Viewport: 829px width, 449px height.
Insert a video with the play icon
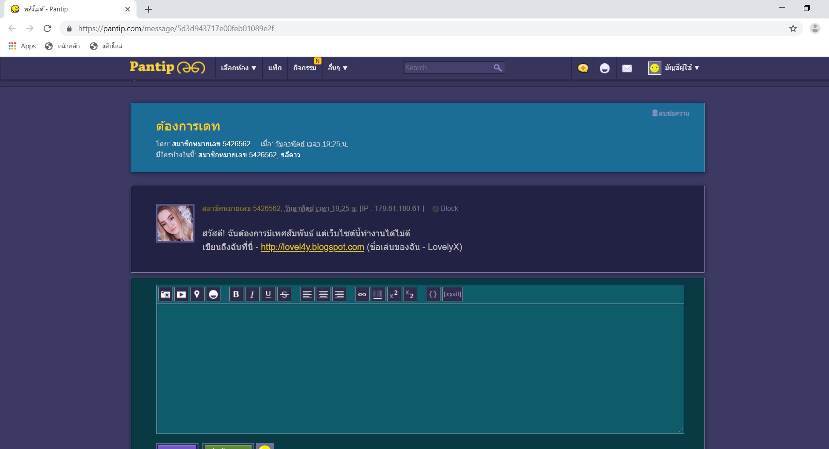[181, 294]
